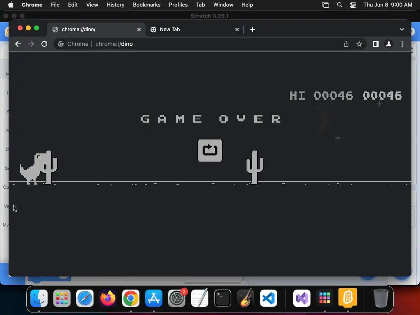Minimize the Chrome window with yellow button
This screenshot has width=420, height=315.
point(28,28)
